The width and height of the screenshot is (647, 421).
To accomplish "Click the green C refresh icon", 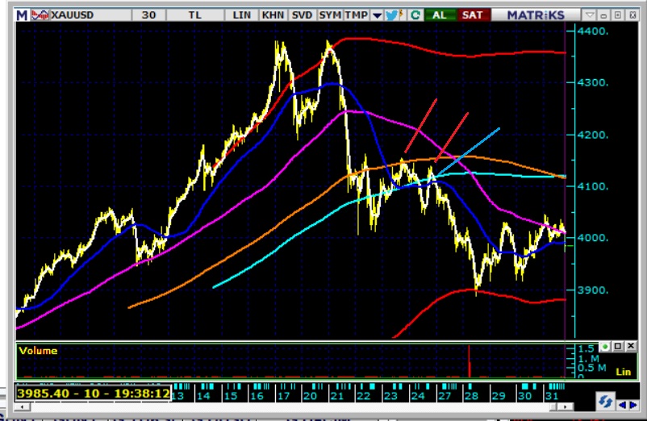I will click(415, 15).
